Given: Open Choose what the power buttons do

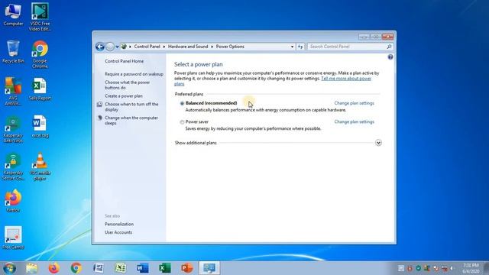Looking at the screenshot, I should [128, 85].
